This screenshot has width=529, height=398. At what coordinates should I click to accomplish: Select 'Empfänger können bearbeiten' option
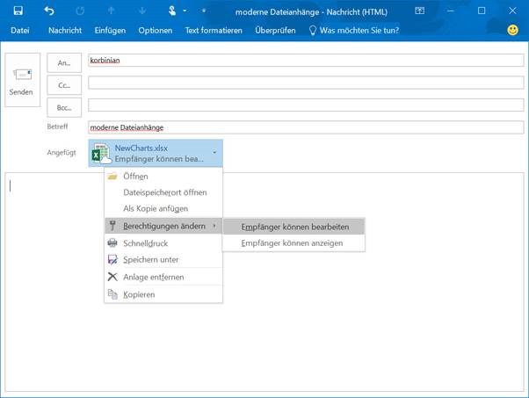[x=294, y=227]
